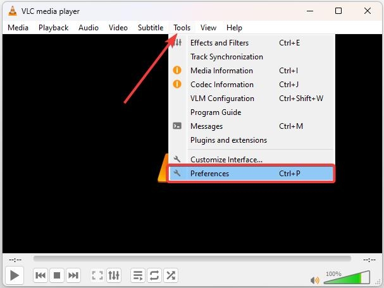
Task: Open the Help menu
Action: point(234,28)
